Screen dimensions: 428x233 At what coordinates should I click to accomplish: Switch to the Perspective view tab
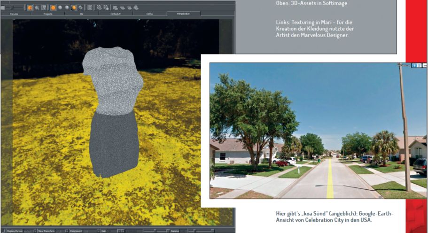point(183,14)
